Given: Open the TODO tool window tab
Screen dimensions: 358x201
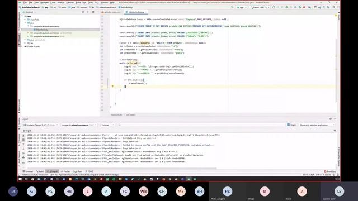Looking at the screenshot, I should (89, 171).
